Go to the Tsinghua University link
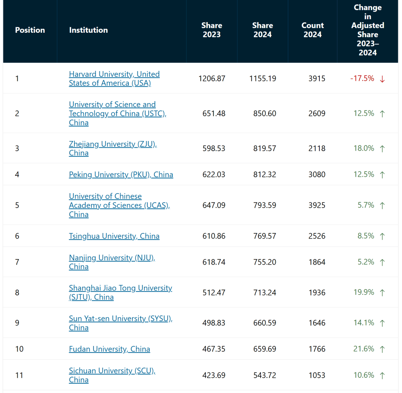The width and height of the screenshot is (402, 393). (114, 236)
